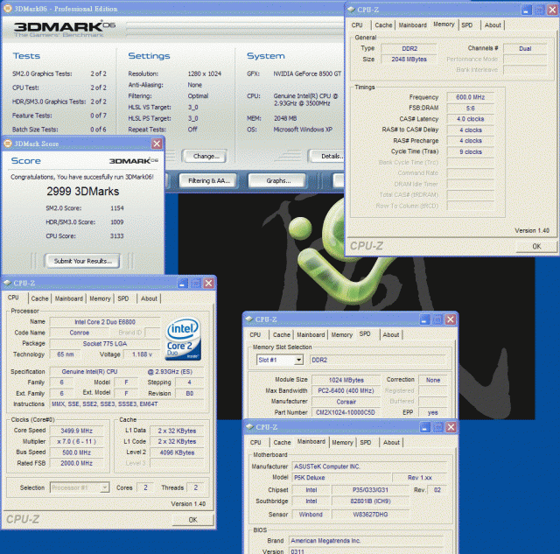Click the Core Speed 3499.9 MHz field
The width and height of the screenshot is (560, 554).
[76, 431]
